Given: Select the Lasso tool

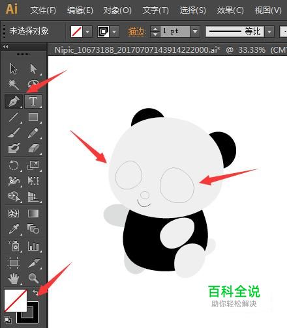Looking at the screenshot, I should [33, 84].
